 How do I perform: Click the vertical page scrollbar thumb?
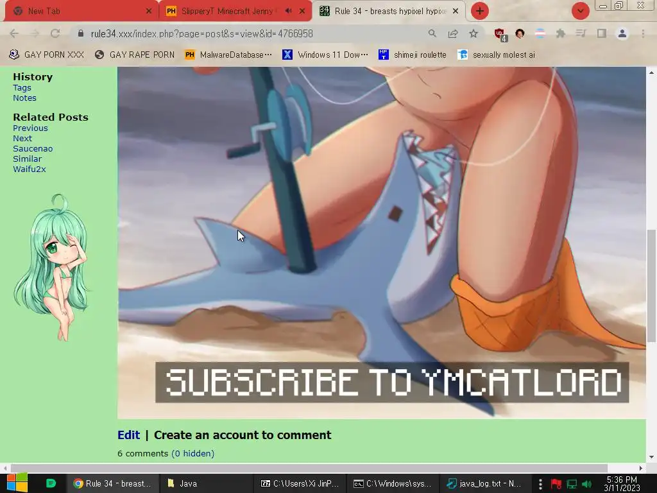pyautogui.click(x=651, y=285)
